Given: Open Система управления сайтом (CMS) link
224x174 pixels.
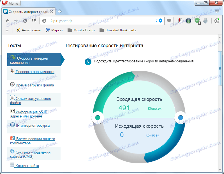Looking at the screenshot, I should pyautogui.click(x=30, y=154).
